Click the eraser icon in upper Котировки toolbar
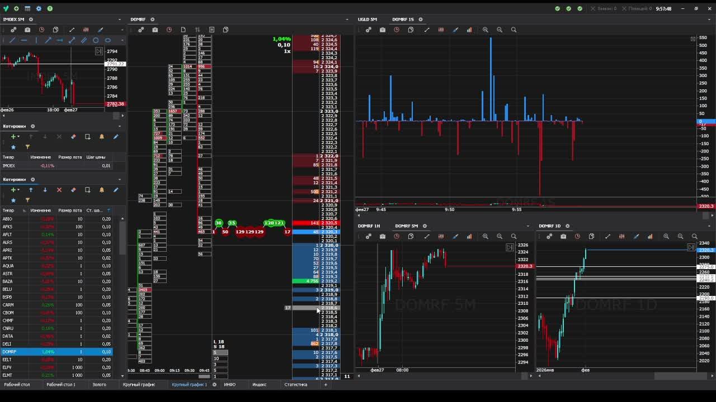Screen dimensions: 716x402 [73, 137]
